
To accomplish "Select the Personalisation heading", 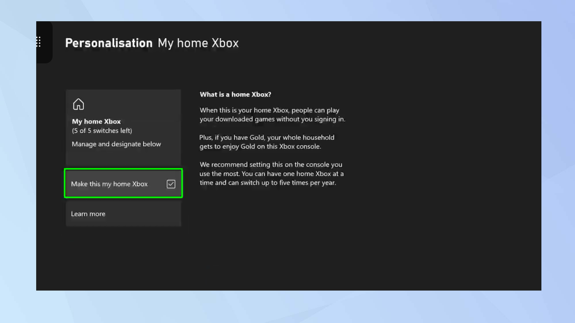I will pyautogui.click(x=108, y=43).
